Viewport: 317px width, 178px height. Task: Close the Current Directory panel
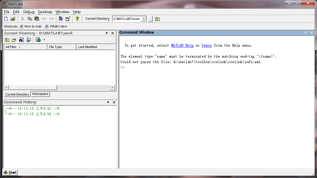coord(113,33)
